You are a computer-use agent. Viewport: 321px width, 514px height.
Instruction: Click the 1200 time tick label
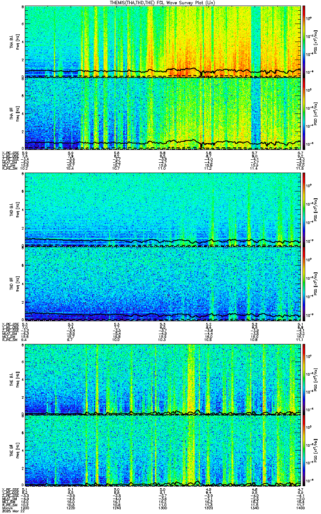pos(25,508)
